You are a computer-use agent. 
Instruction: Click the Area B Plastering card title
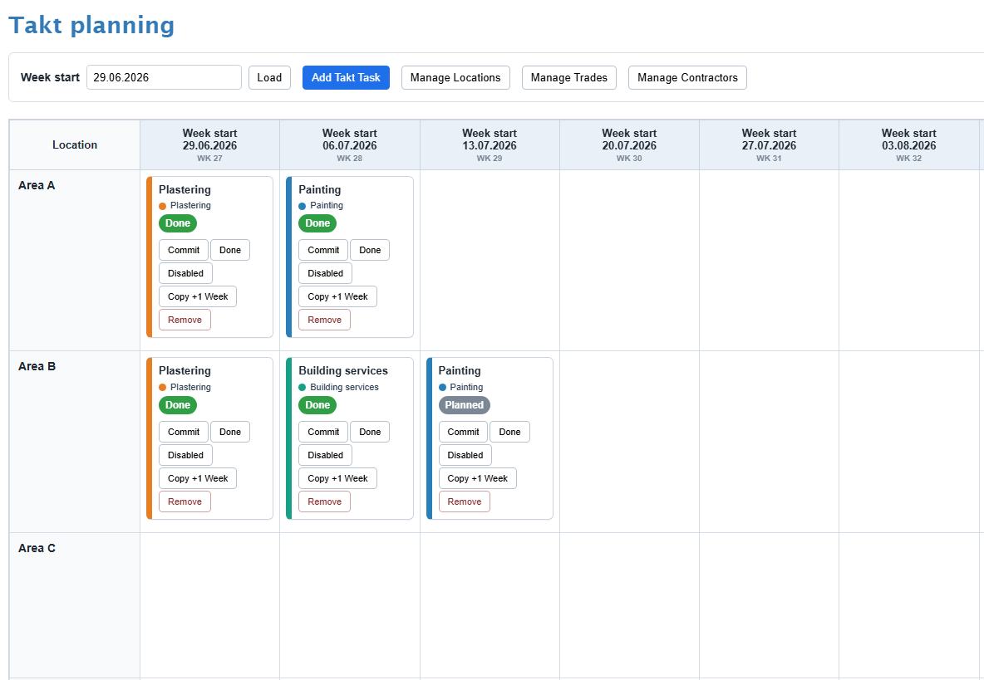click(184, 370)
